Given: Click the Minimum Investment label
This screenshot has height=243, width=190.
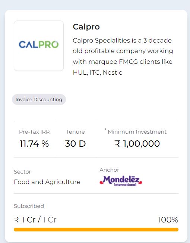Looking at the screenshot, I should coord(137,132).
